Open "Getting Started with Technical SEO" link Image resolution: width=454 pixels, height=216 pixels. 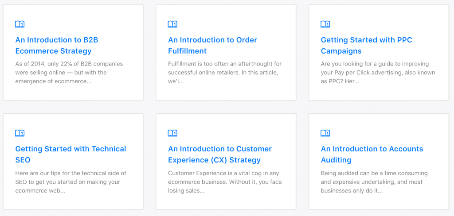[x=70, y=154]
